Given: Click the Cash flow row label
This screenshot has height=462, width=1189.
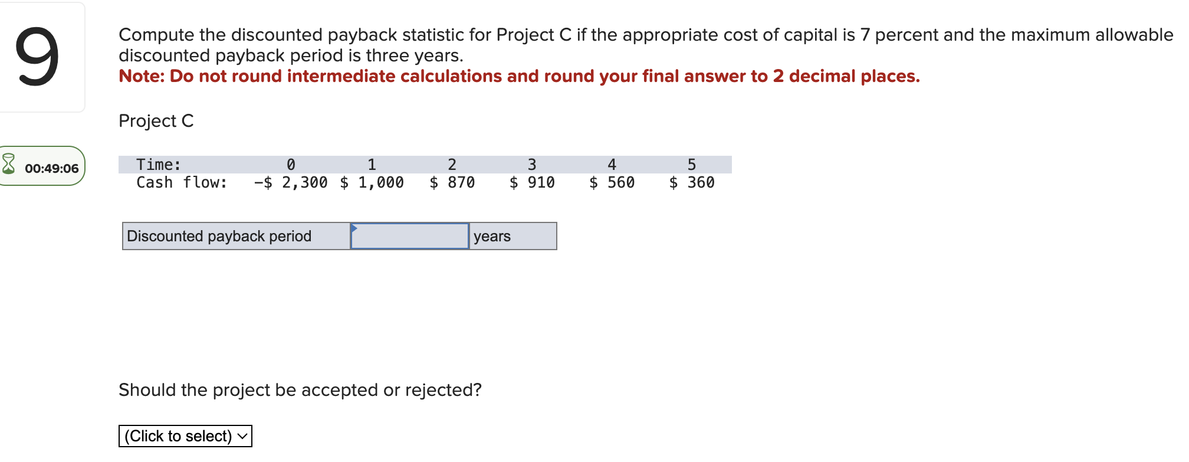Looking at the screenshot, I should coord(180,182).
